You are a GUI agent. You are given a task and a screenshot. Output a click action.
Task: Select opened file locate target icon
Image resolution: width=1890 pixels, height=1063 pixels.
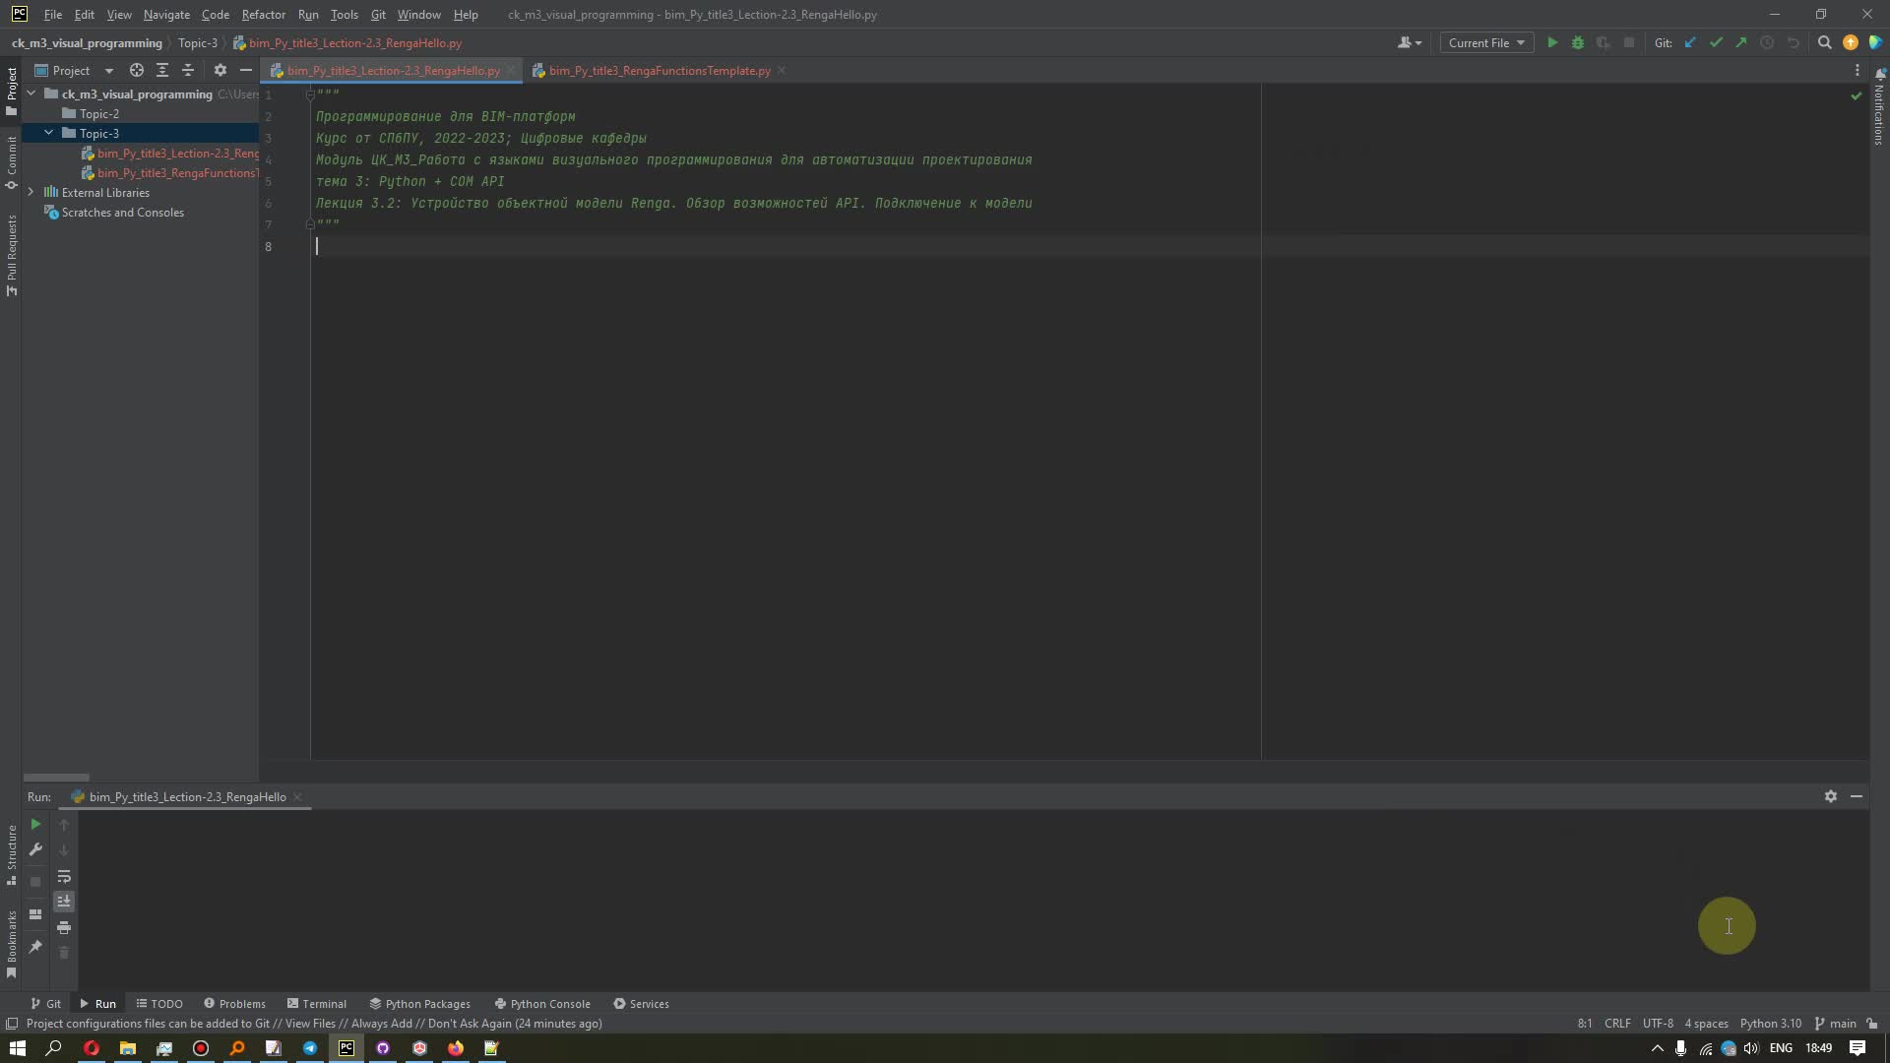coord(137,70)
